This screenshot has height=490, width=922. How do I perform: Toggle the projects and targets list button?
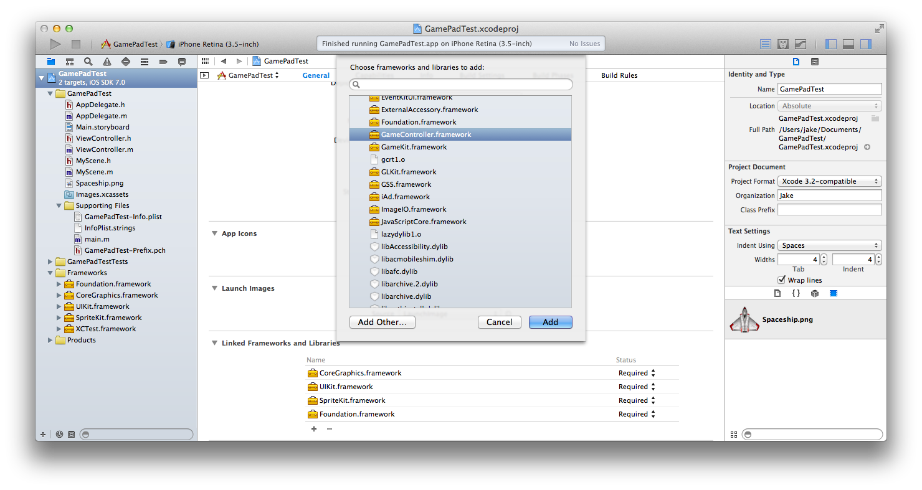tap(204, 75)
